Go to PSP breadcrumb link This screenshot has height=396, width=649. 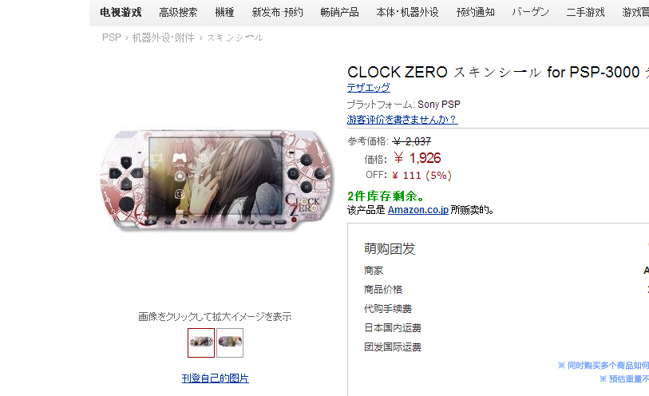click(x=111, y=38)
